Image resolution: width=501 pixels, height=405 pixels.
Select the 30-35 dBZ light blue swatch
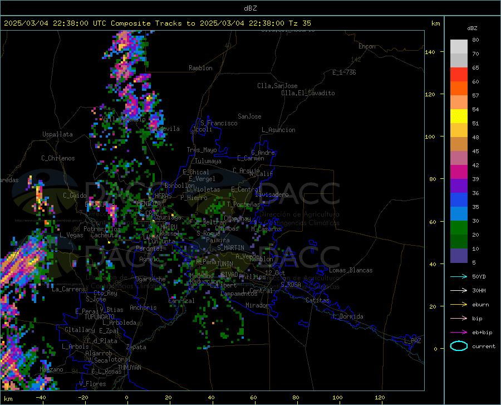459,214
